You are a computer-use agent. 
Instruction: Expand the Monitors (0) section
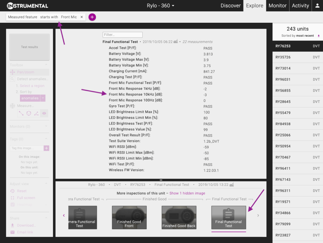(46, 126)
